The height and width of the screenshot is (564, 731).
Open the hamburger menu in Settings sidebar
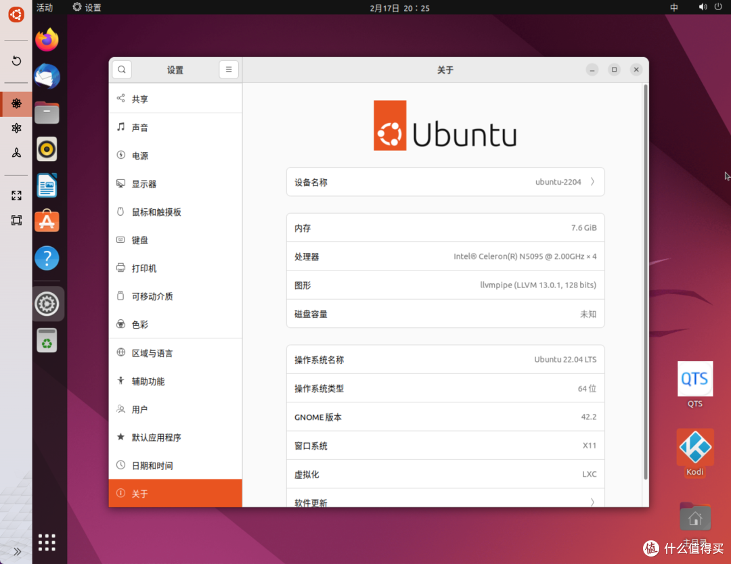pyautogui.click(x=229, y=70)
